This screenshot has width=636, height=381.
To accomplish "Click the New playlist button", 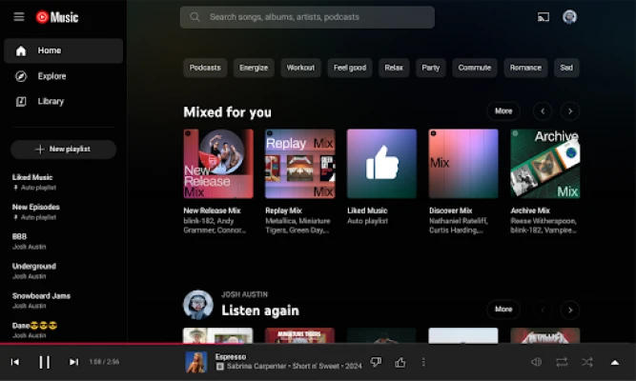I will (x=63, y=150).
